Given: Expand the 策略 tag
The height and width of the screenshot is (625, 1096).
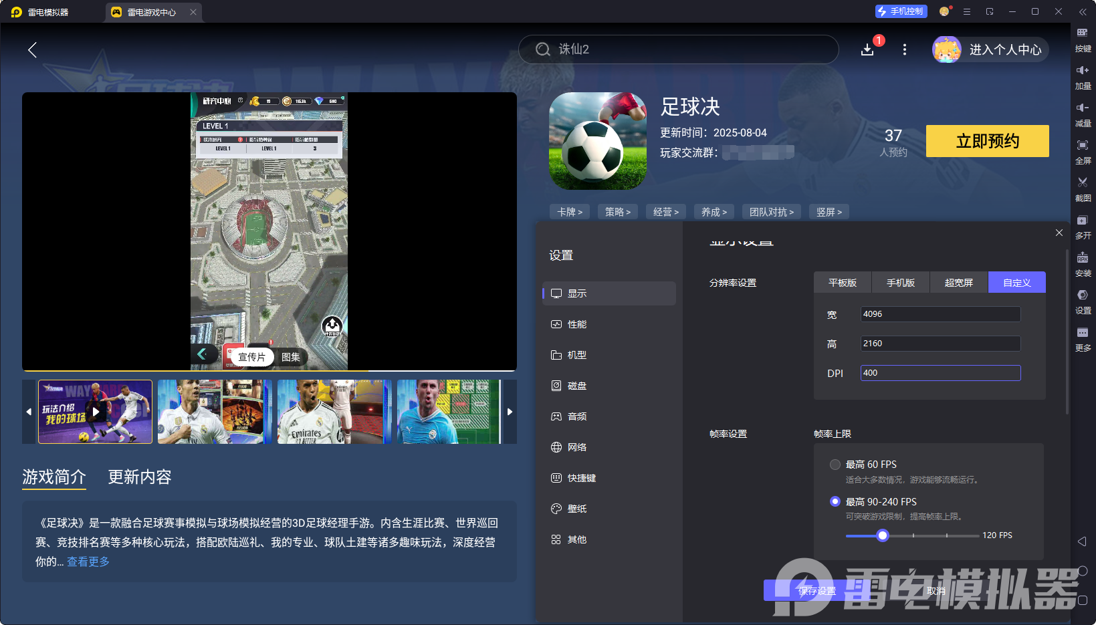Looking at the screenshot, I should [618, 212].
